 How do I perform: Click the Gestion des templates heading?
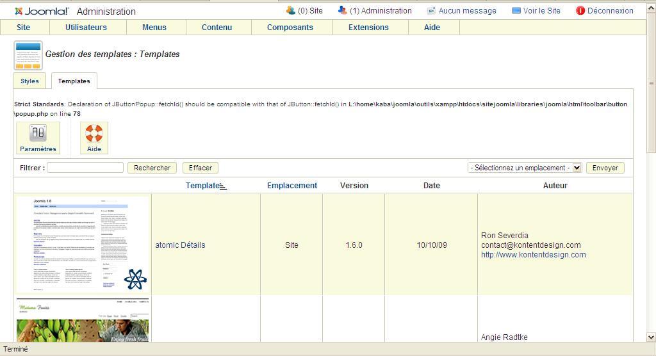click(x=112, y=54)
